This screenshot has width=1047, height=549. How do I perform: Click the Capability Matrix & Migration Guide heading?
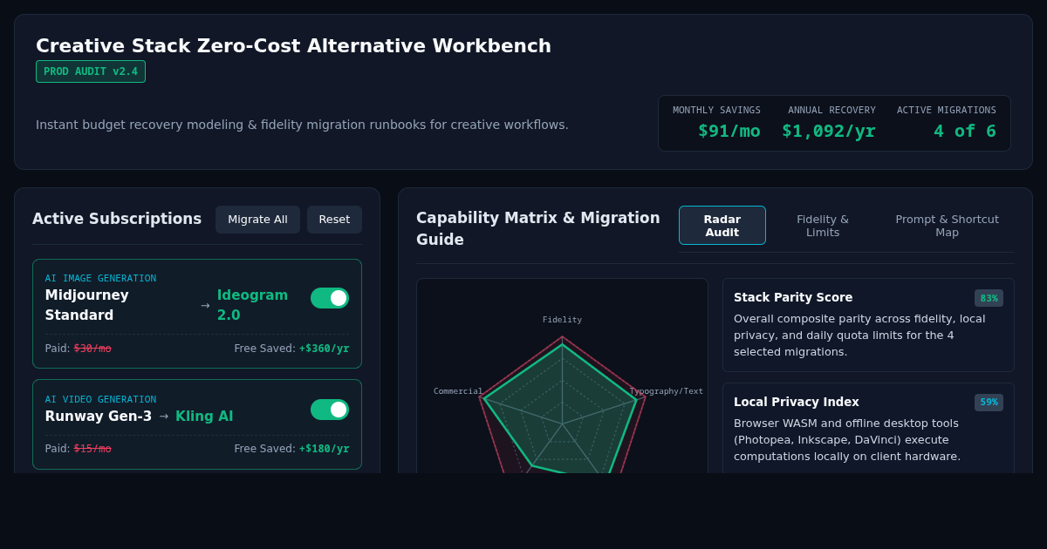538,228
